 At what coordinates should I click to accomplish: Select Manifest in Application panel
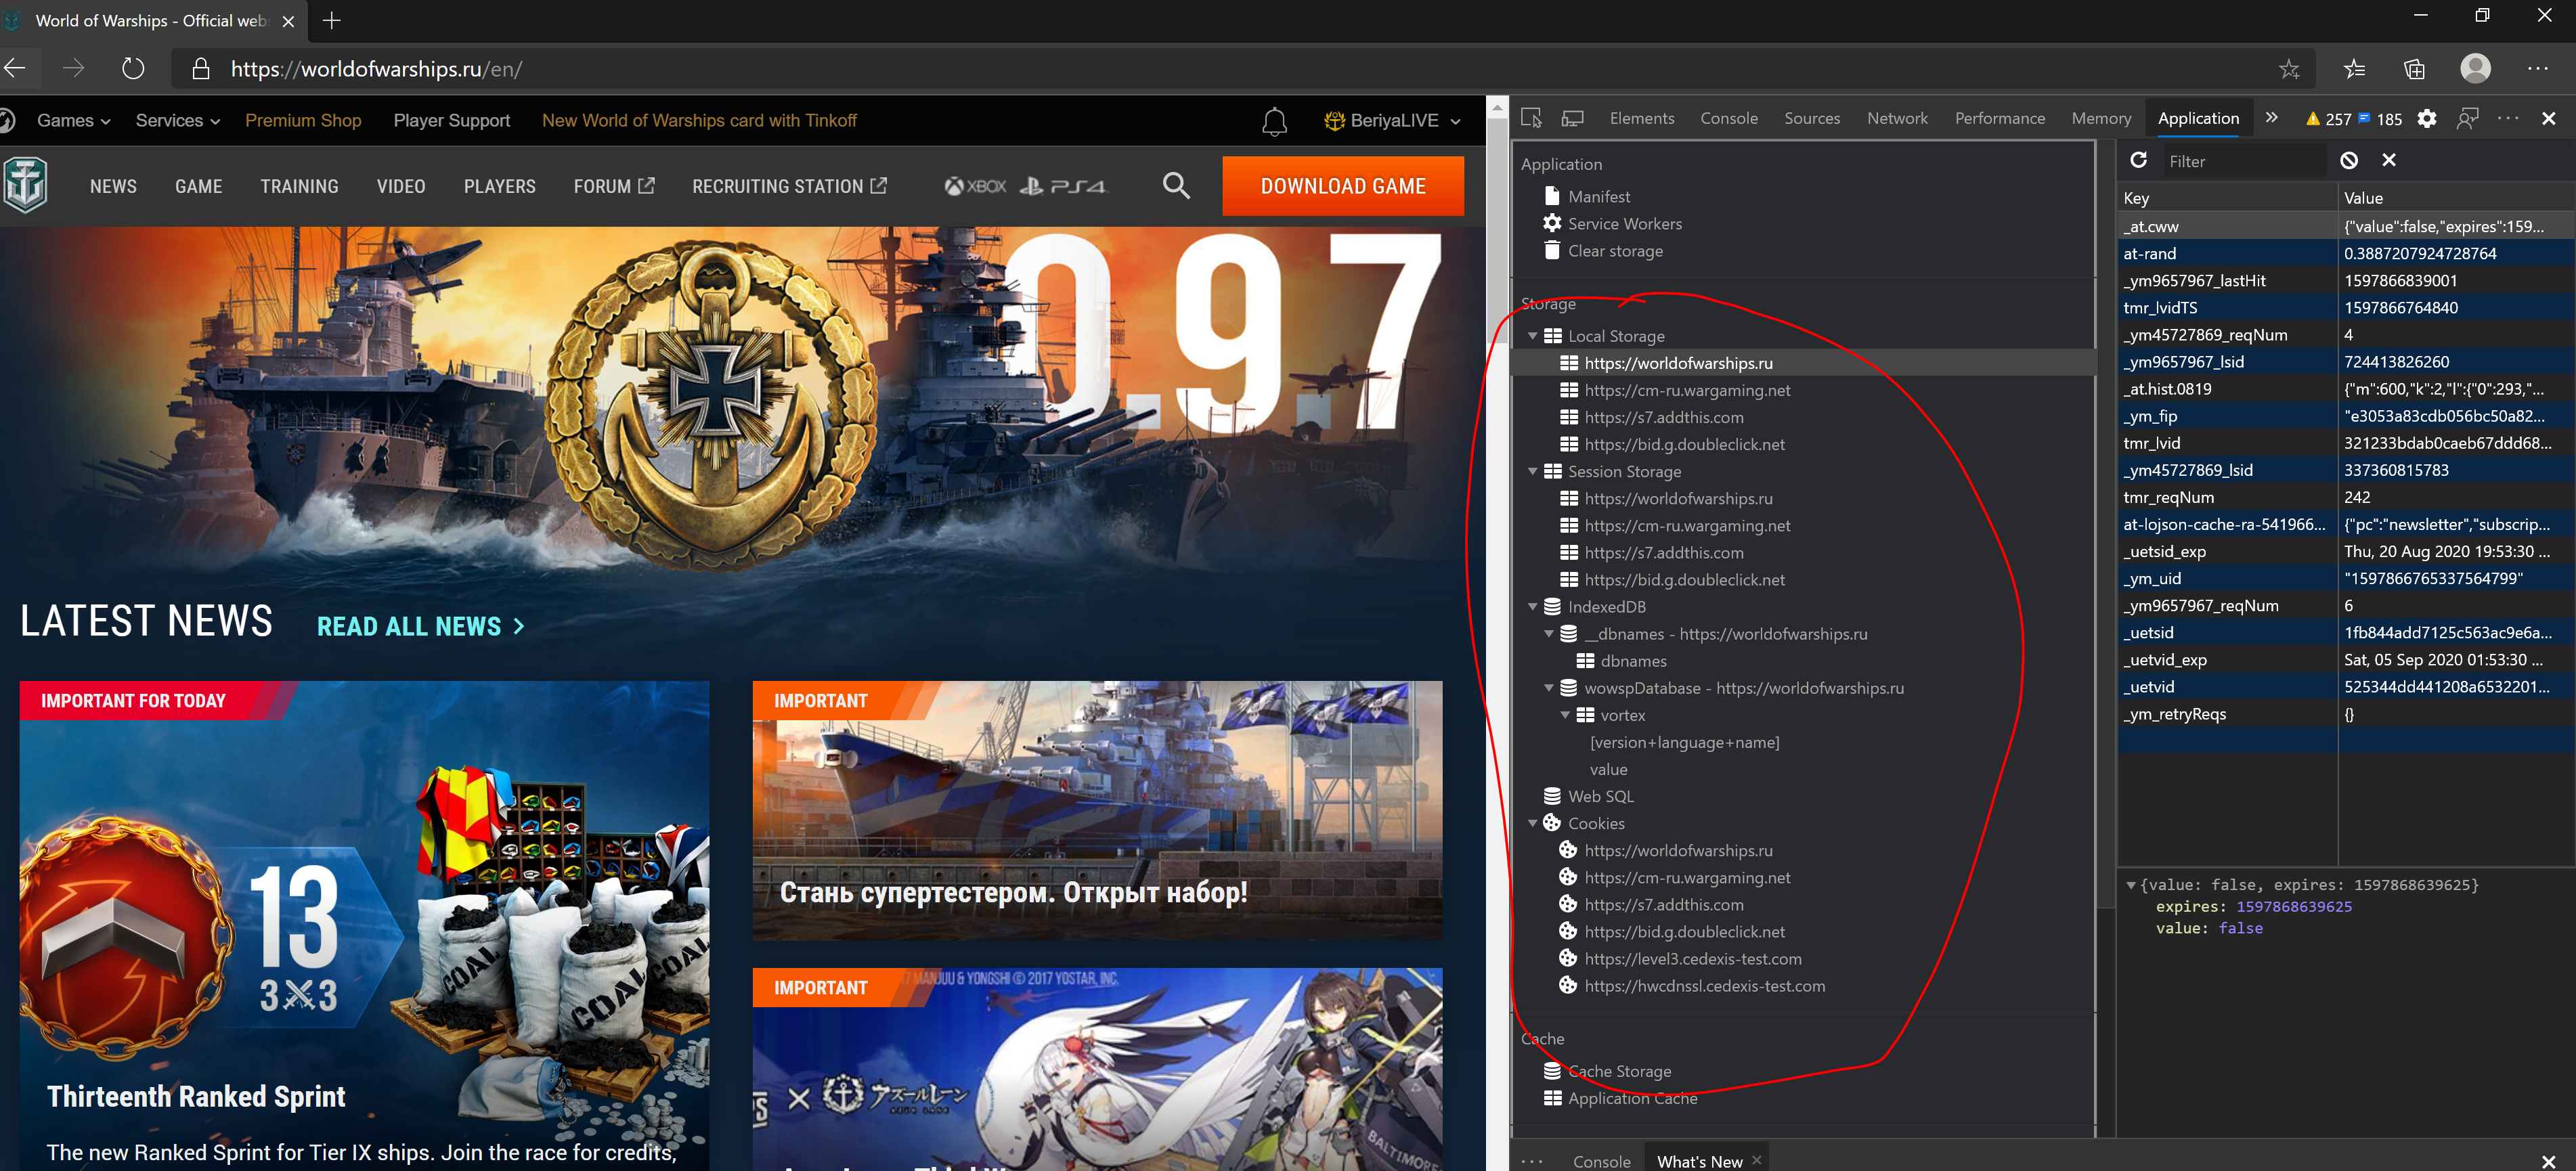pos(1598,197)
